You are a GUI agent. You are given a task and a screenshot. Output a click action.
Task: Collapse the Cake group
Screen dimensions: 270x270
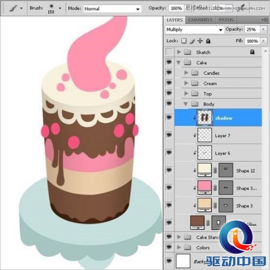[179, 63]
